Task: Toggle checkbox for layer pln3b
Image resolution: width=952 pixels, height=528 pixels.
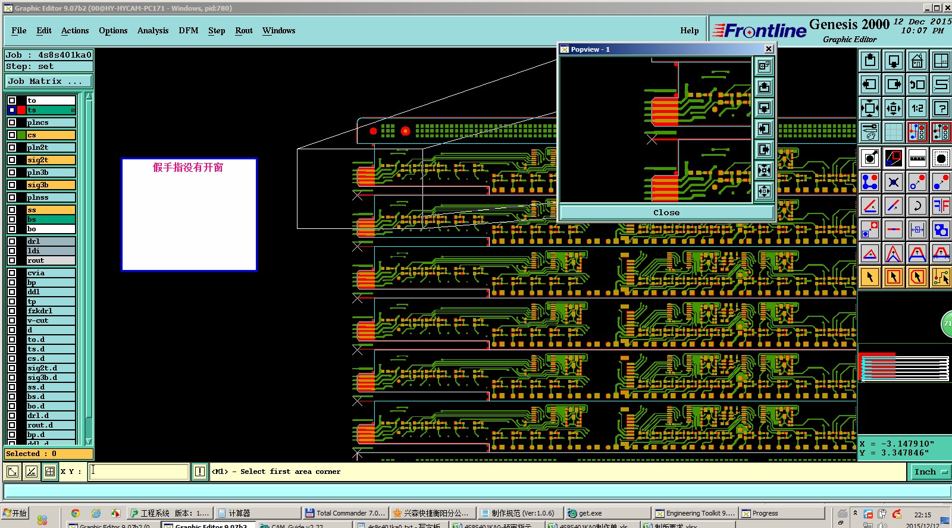Action: point(12,172)
